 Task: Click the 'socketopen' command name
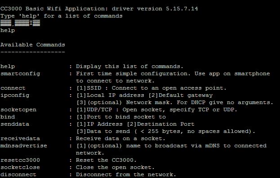pyautogui.click(x=18, y=110)
